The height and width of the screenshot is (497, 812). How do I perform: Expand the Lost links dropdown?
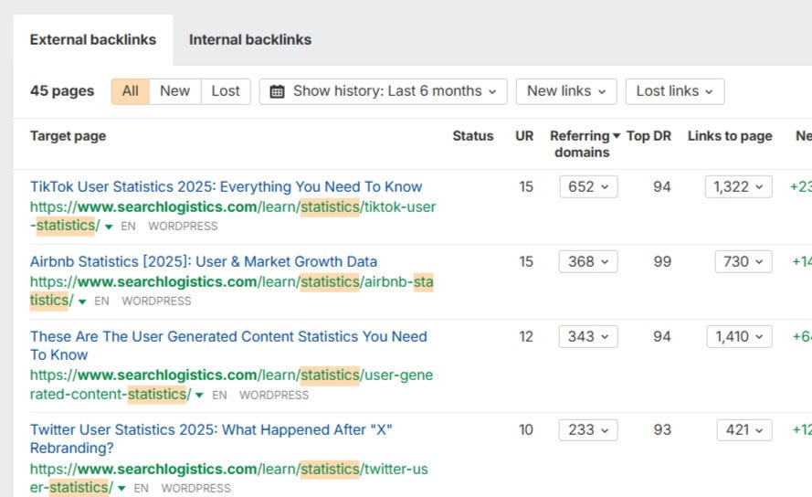coord(675,91)
